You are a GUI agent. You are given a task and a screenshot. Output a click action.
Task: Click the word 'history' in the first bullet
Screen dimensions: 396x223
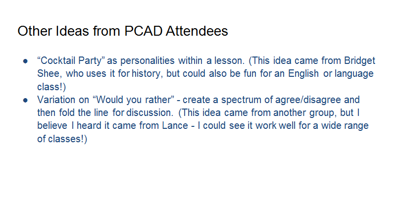pyautogui.click(x=146, y=73)
